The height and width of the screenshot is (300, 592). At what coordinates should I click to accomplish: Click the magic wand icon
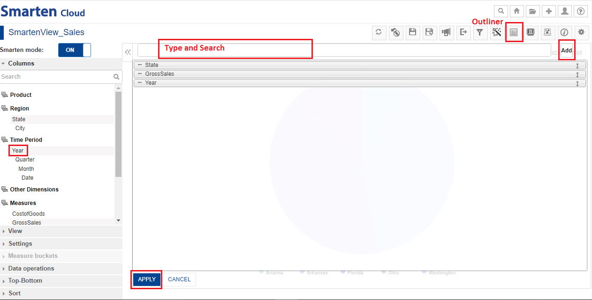pyautogui.click(x=497, y=32)
